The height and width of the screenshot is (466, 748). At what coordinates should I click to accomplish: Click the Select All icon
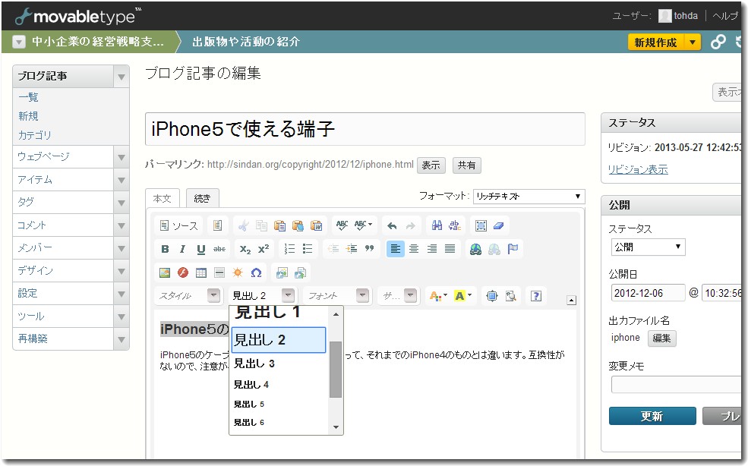pyautogui.click(x=481, y=225)
